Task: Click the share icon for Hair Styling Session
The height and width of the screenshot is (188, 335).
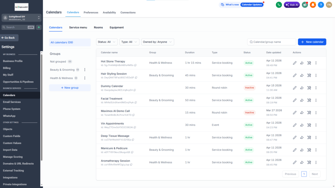Action: pos(302,75)
